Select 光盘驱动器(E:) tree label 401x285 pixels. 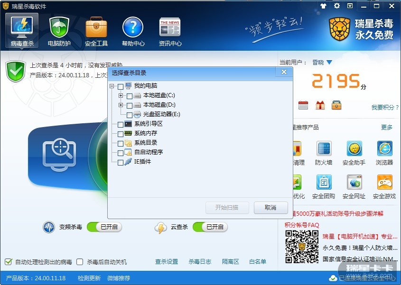(x=162, y=114)
